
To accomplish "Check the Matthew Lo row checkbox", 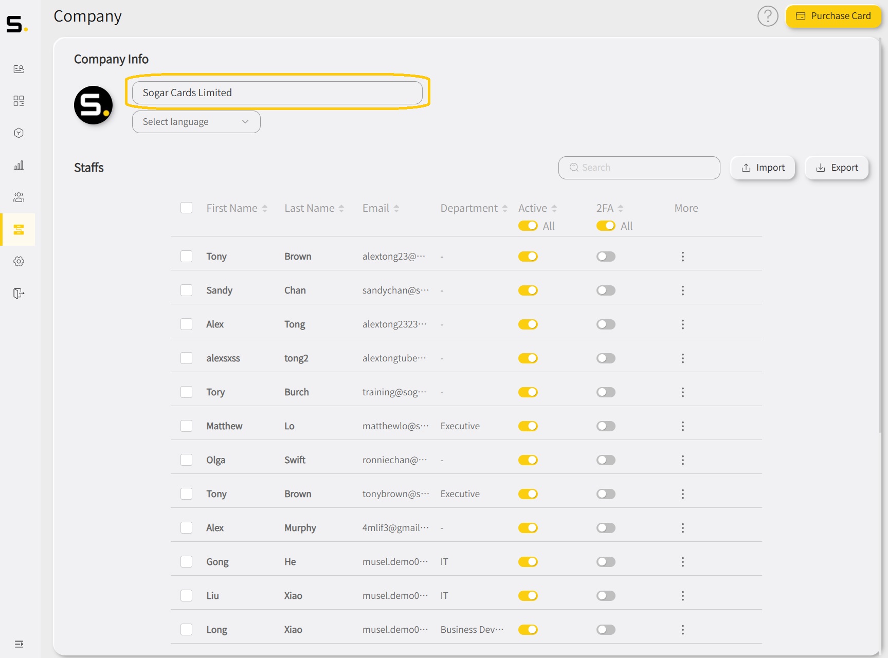I will [187, 426].
